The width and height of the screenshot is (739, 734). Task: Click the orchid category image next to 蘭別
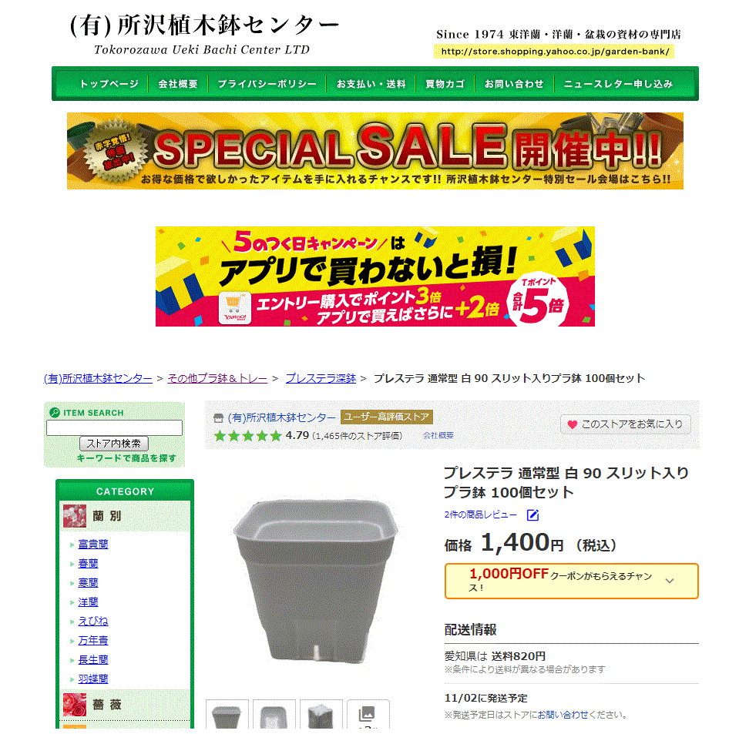pos(75,516)
